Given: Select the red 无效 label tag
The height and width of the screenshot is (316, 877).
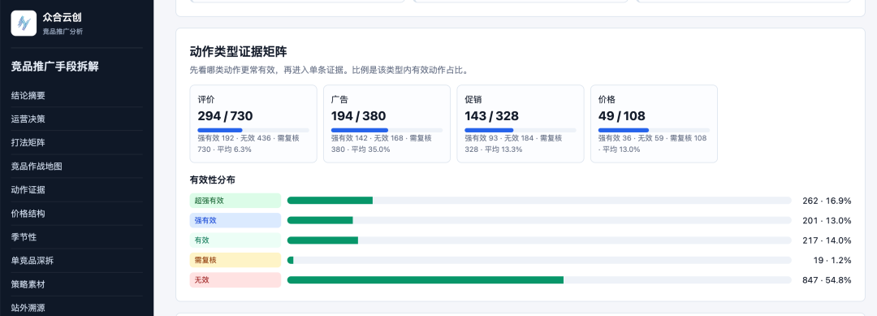Looking at the screenshot, I should pos(235,280).
